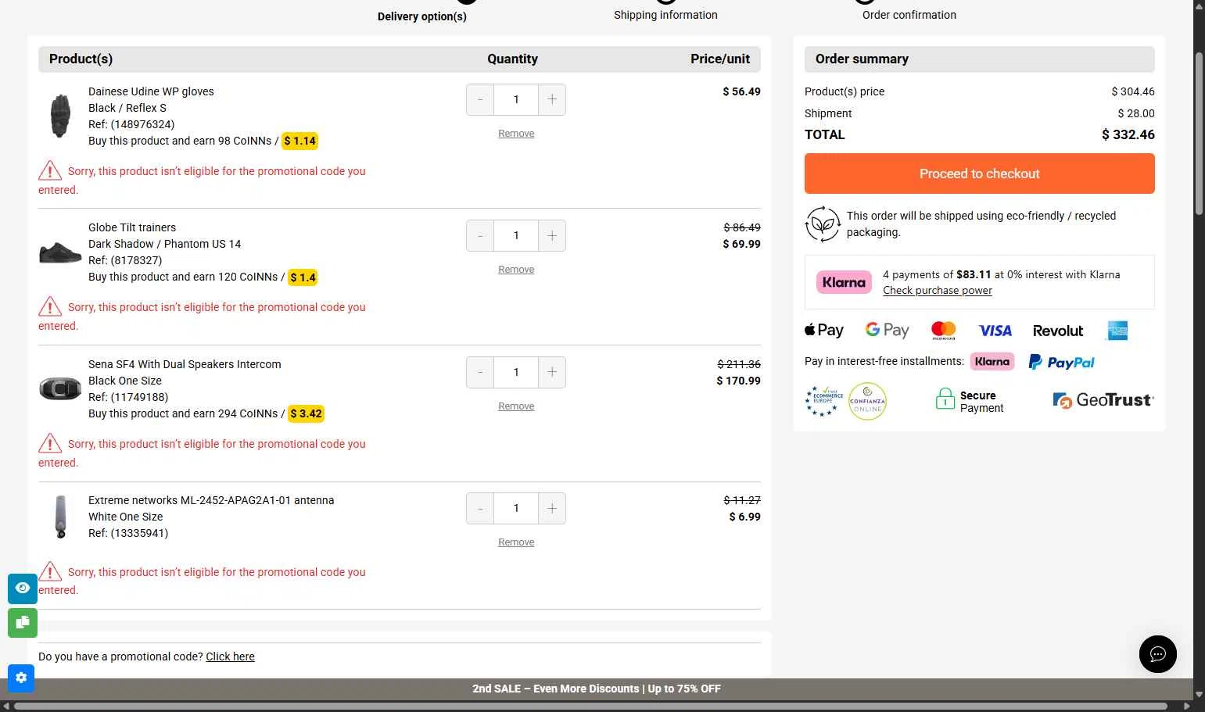Increase quantity of Sena SF4 Intercom
The width and height of the screenshot is (1205, 712).
tap(552, 372)
